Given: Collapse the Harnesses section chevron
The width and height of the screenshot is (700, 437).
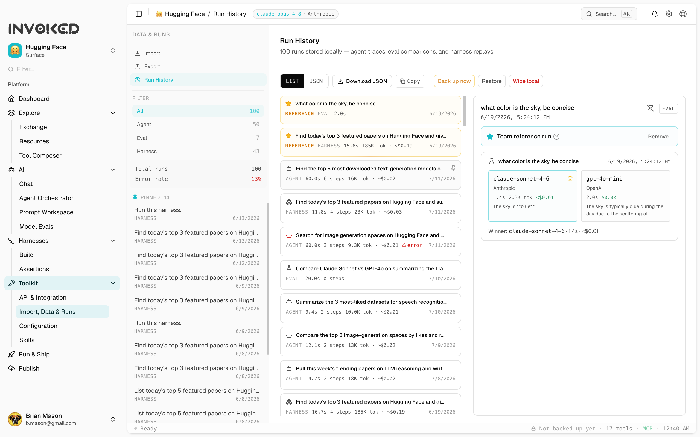Looking at the screenshot, I should click(x=113, y=240).
